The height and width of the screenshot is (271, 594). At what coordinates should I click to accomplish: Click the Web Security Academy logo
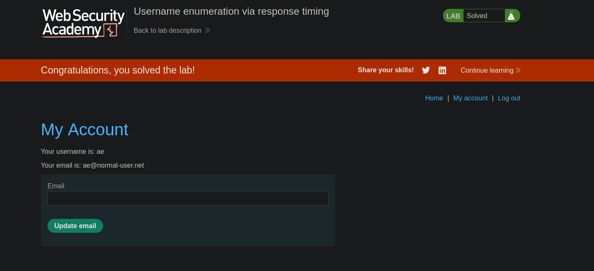(x=83, y=23)
